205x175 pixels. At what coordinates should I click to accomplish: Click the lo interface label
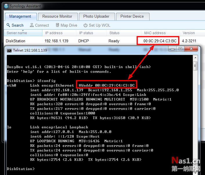click(9, 127)
